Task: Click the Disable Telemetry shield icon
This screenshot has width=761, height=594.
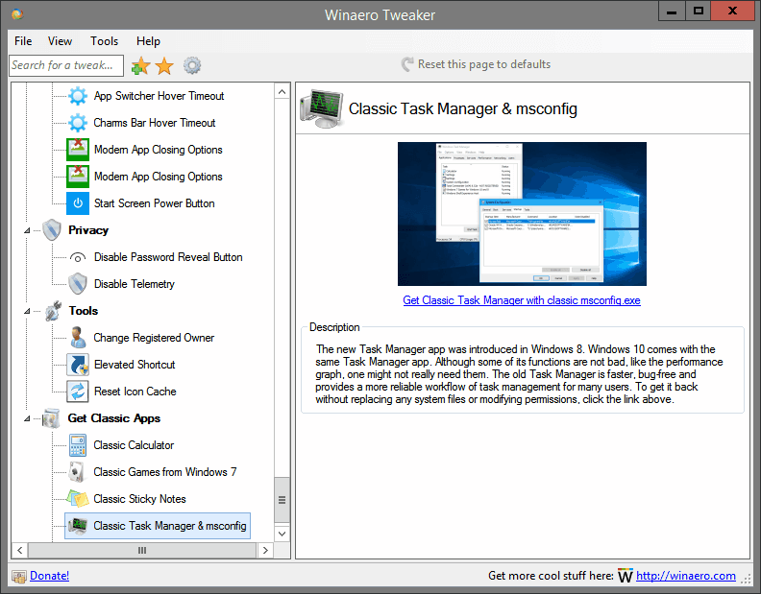Action: [x=78, y=284]
